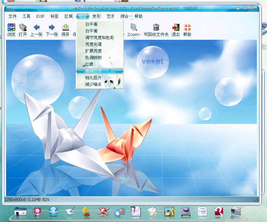Open the 艺术 menu
This screenshot has height=222, width=267.
110,16
